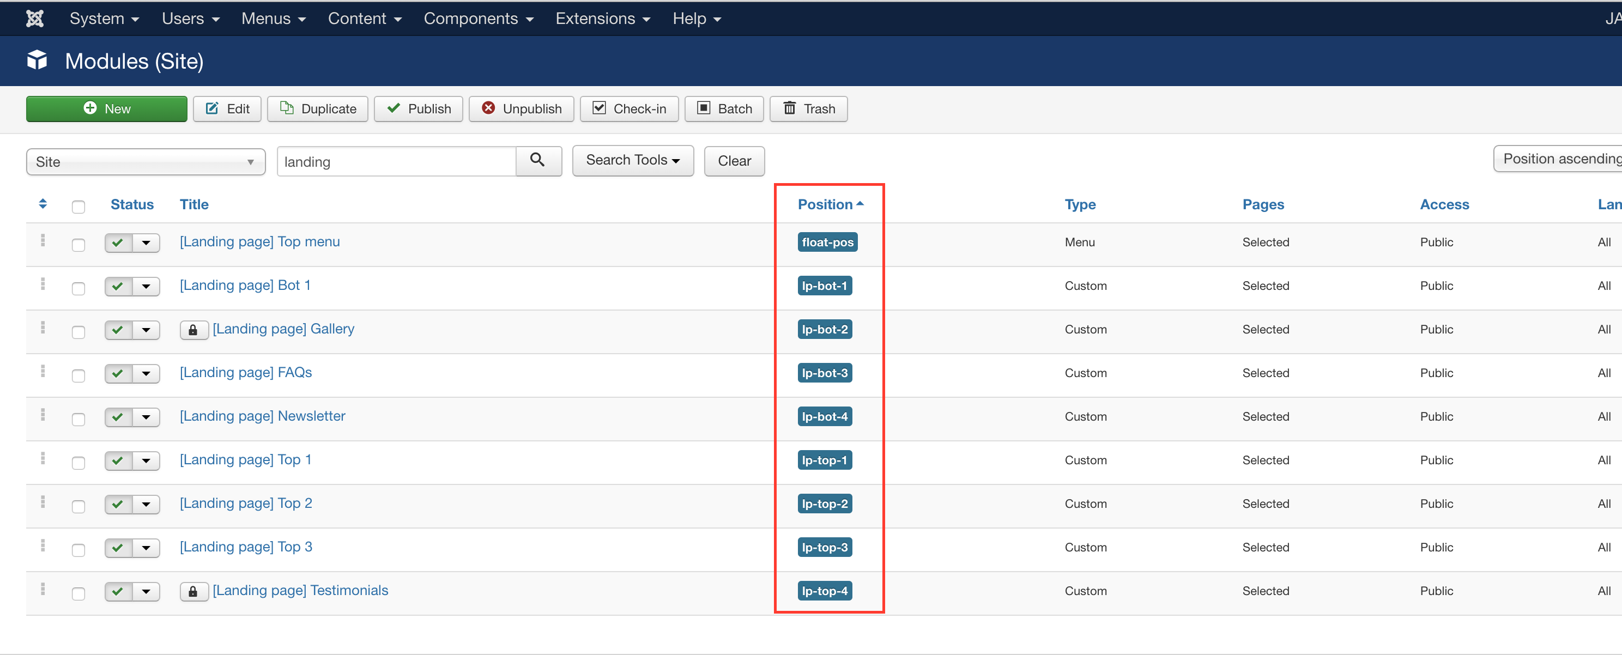Grab drag handle of Bot 1 row
This screenshot has height=655, width=1622.
pos(43,284)
